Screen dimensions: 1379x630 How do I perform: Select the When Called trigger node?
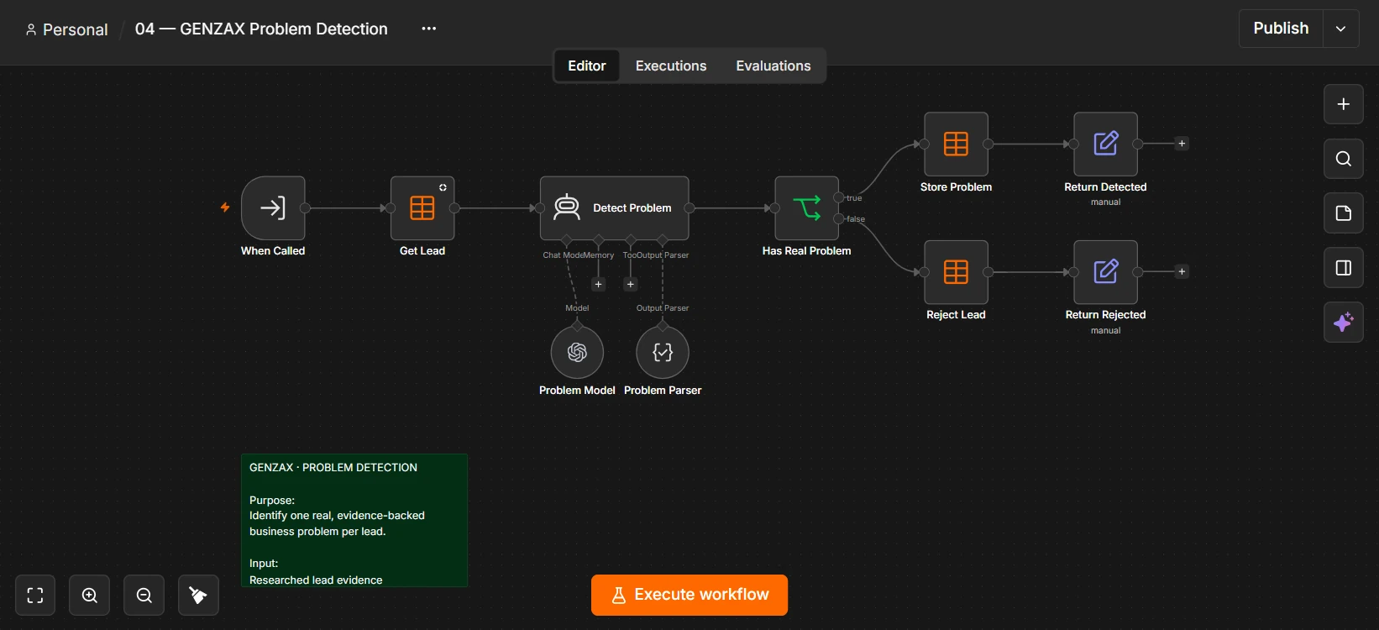273,208
